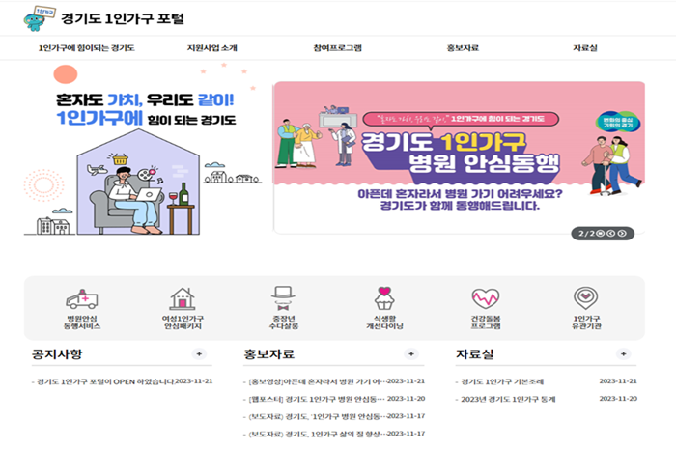
Task: Select the 1인가구 유관기관 location icon
Action: pos(586,298)
